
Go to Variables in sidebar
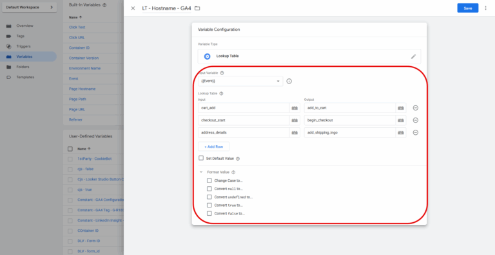(x=24, y=57)
